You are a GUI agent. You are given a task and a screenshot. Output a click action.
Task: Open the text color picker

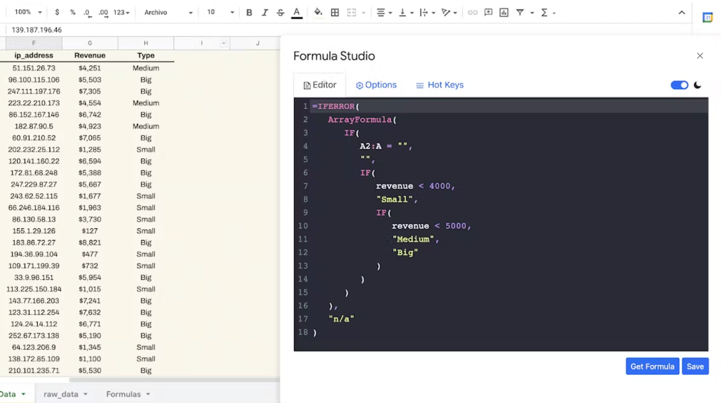pos(297,12)
